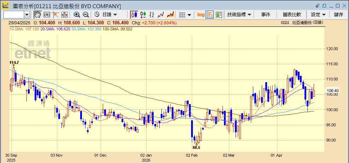The image size is (349, 163).
Task: Expand the stock code combo box arrow
Action: coord(27,15)
